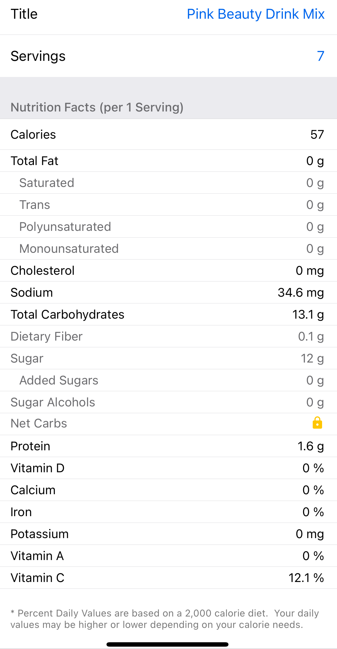Select the Added Sugars row
This screenshot has width=337, height=649.
point(168,380)
